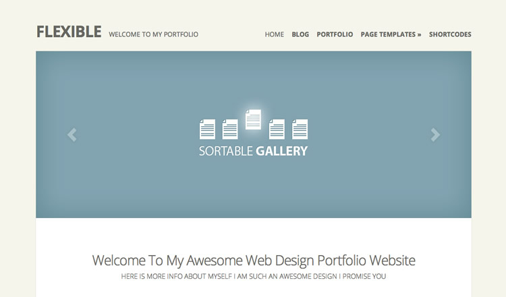This screenshot has width=506, height=297.
Task: Go to the BLOG page
Action: pos(300,34)
